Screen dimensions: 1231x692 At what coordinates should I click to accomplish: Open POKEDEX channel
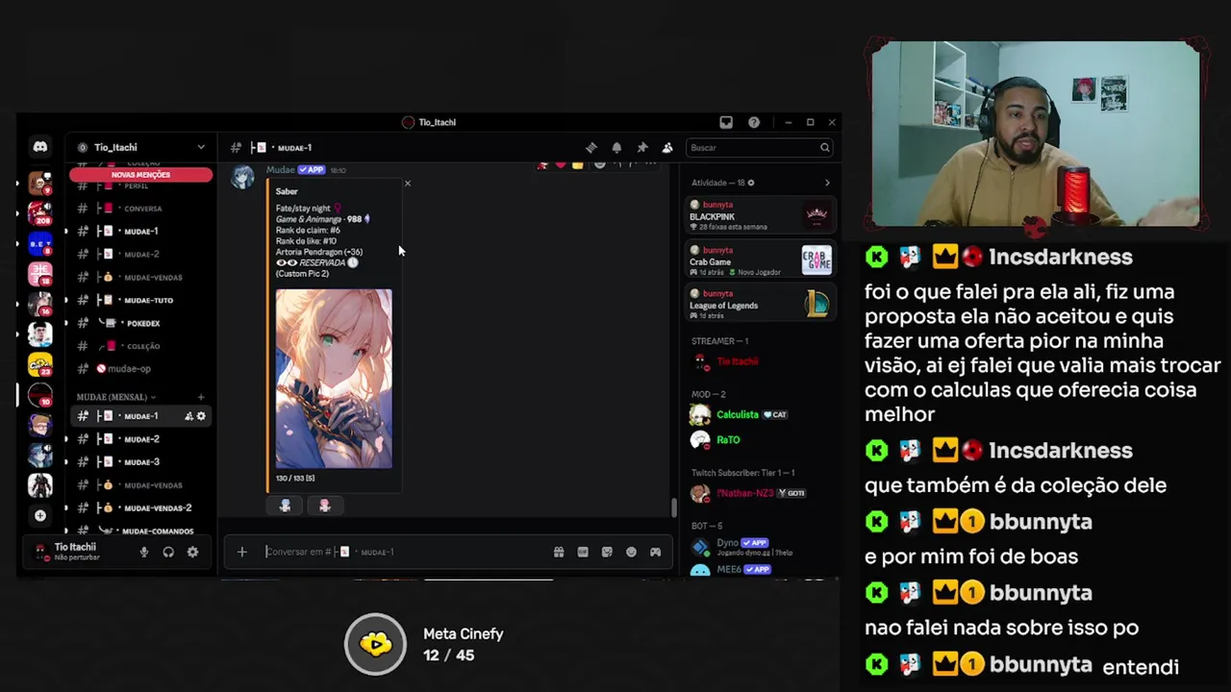(142, 323)
